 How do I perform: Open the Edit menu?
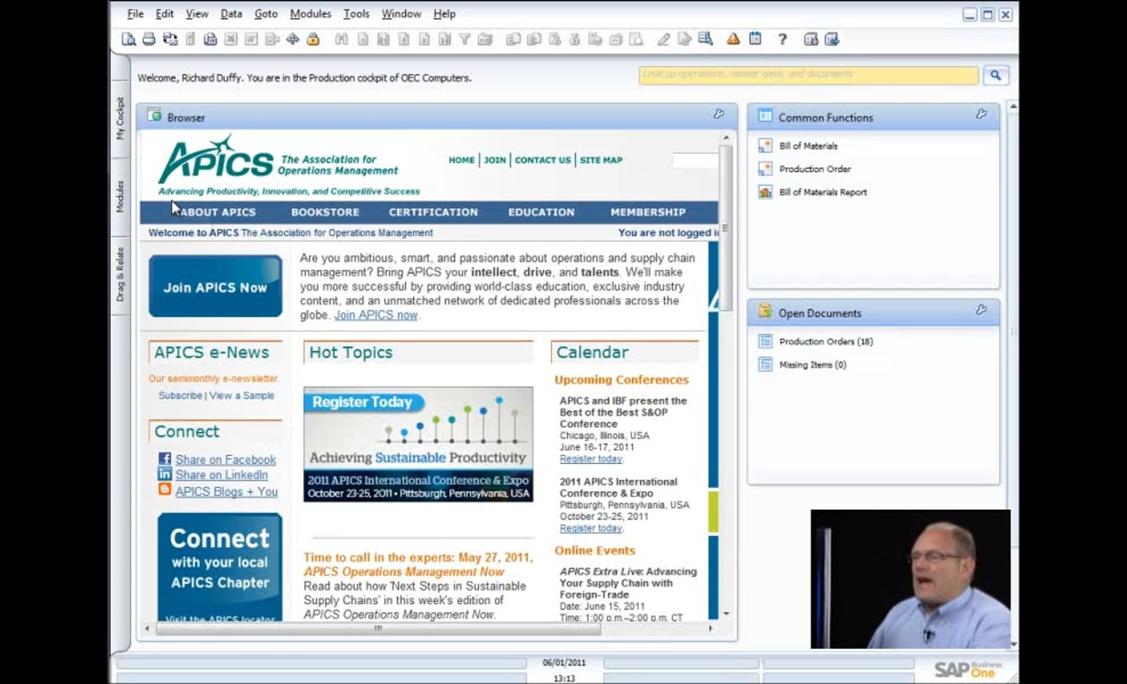165,14
